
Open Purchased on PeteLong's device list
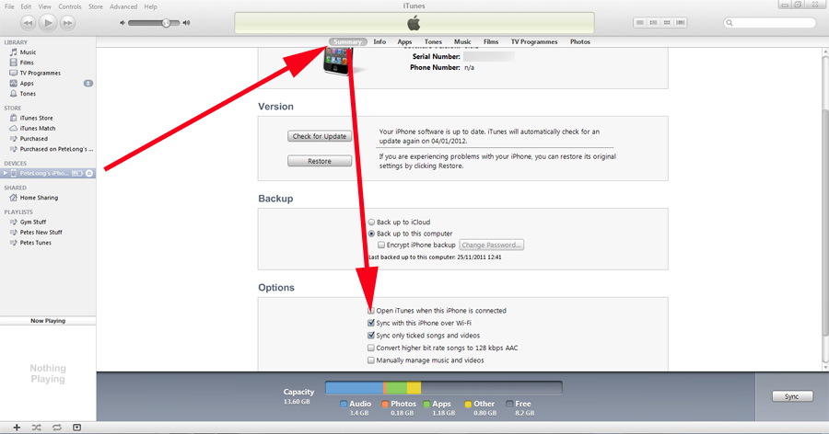point(56,149)
